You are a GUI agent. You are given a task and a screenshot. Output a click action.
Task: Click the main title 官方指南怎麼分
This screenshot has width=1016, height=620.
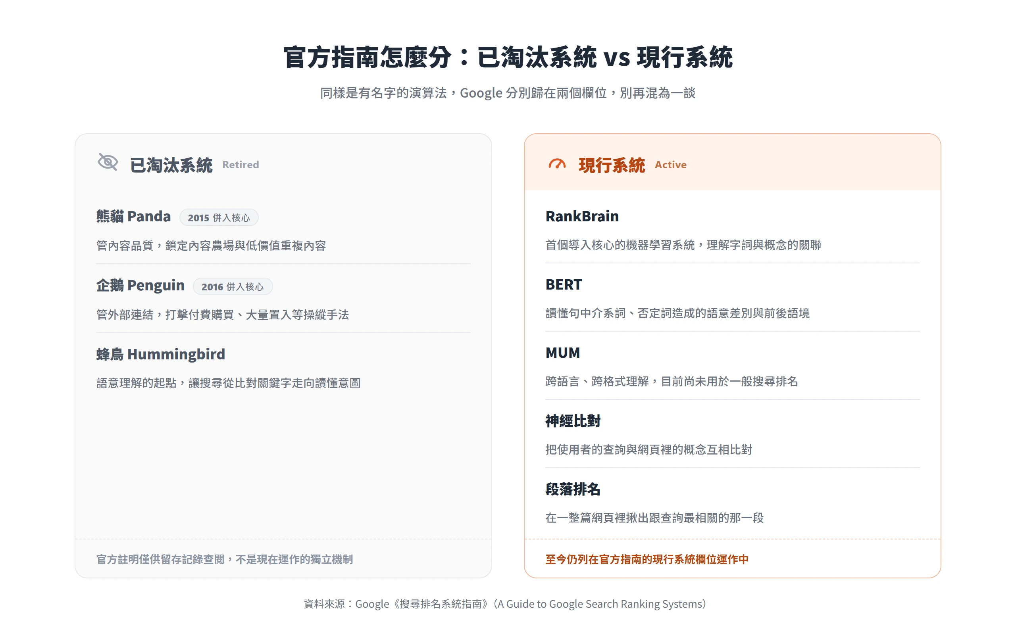point(508,57)
